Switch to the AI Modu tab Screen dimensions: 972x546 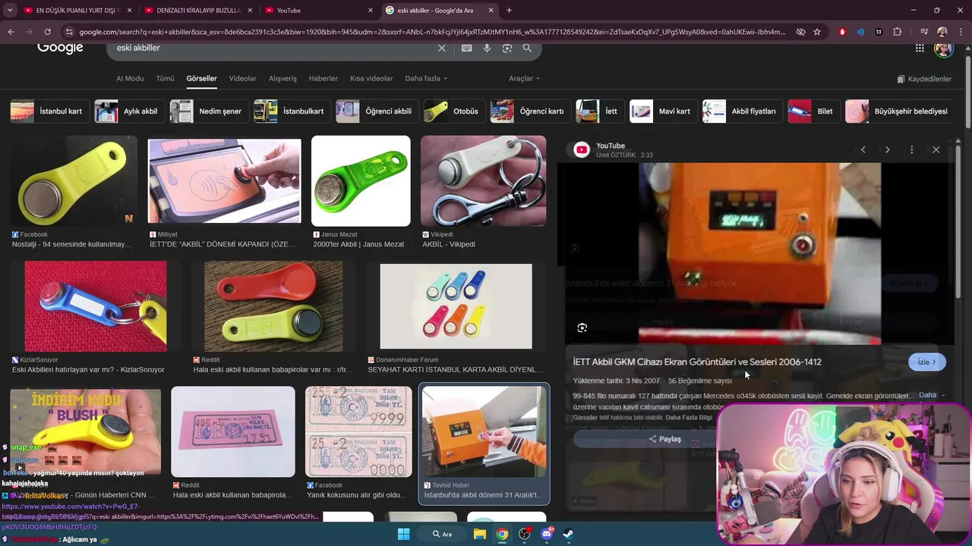pyautogui.click(x=130, y=78)
